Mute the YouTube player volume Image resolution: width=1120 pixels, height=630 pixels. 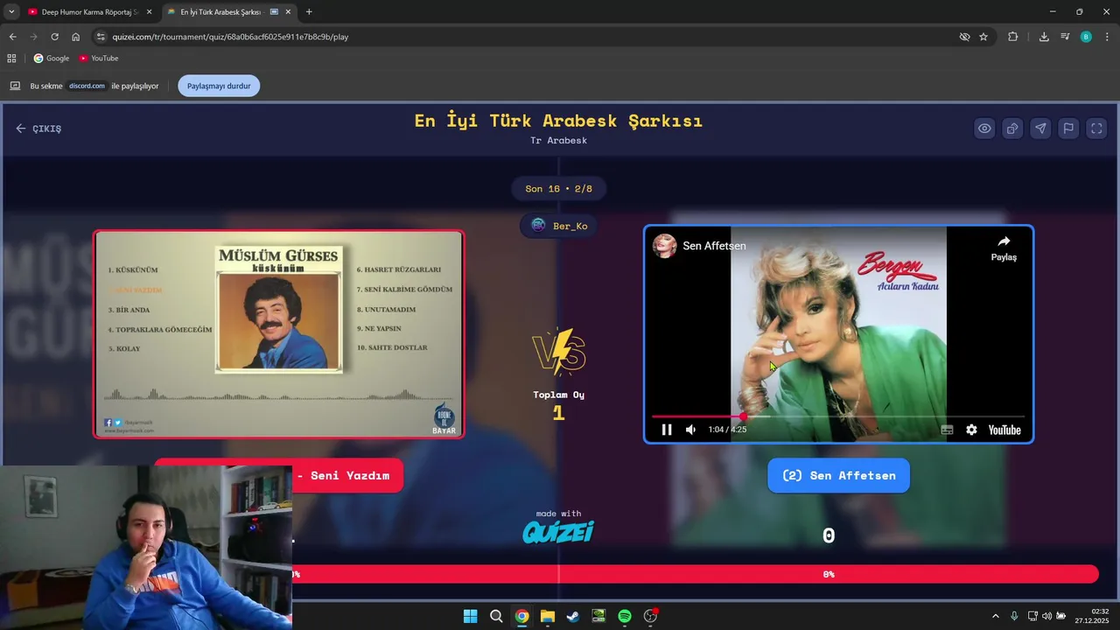click(690, 430)
